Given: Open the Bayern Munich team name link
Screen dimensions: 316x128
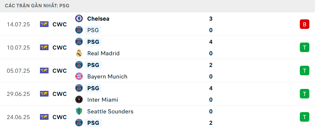Looking at the screenshot, I should (x=107, y=77).
